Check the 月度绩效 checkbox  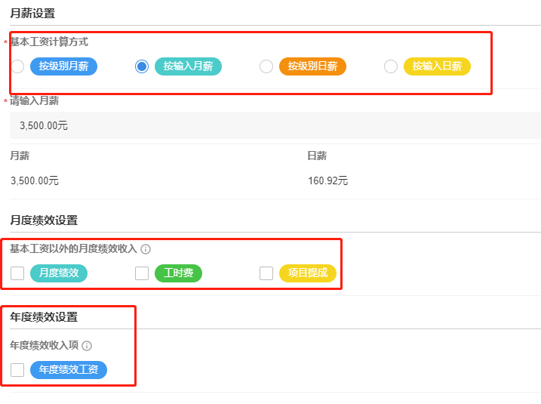[x=17, y=273]
